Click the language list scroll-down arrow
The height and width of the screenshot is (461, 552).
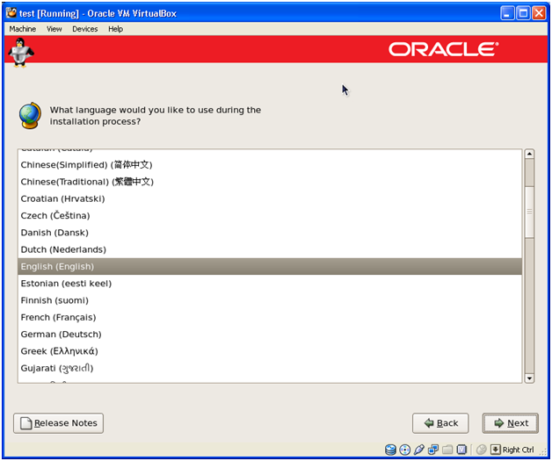pyautogui.click(x=529, y=378)
